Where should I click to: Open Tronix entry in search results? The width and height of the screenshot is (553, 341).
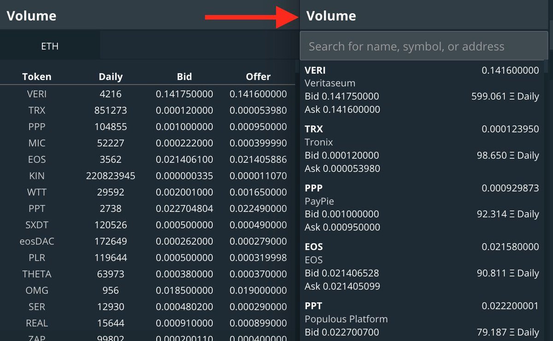pyautogui.click(x=422, y=149)
